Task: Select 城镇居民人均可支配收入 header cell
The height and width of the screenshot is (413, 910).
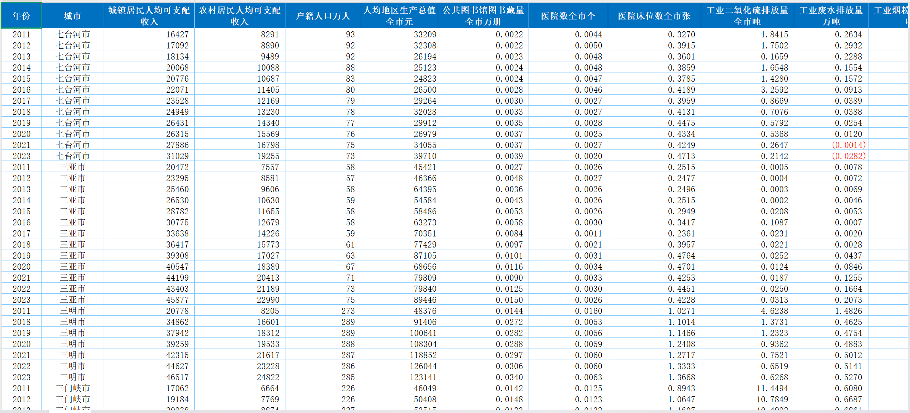Action: (149, 16)
